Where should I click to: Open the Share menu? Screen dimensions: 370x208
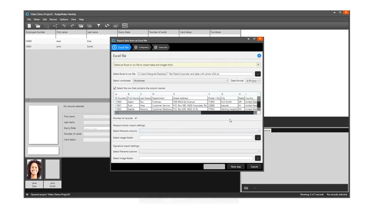37,19
